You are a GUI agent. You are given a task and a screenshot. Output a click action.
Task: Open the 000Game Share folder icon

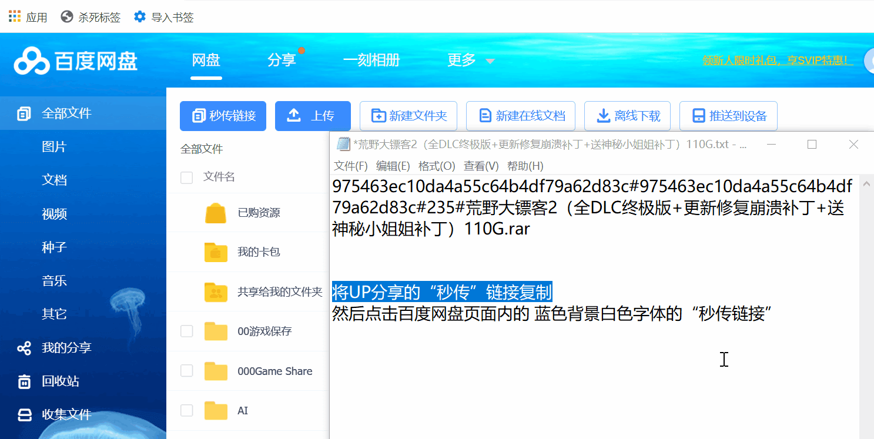216,371
